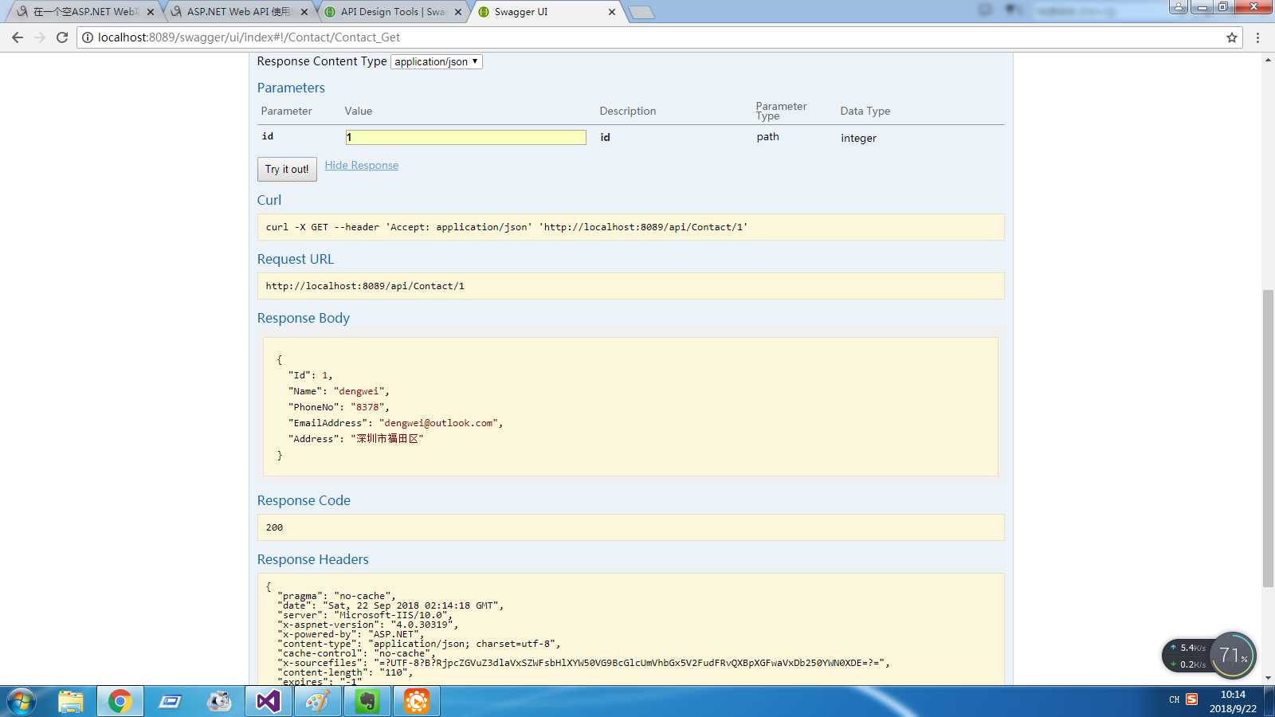Click the "PhoneNo": "8378" line
Screen dimensions: 1275x717
(x=339, y=407)
